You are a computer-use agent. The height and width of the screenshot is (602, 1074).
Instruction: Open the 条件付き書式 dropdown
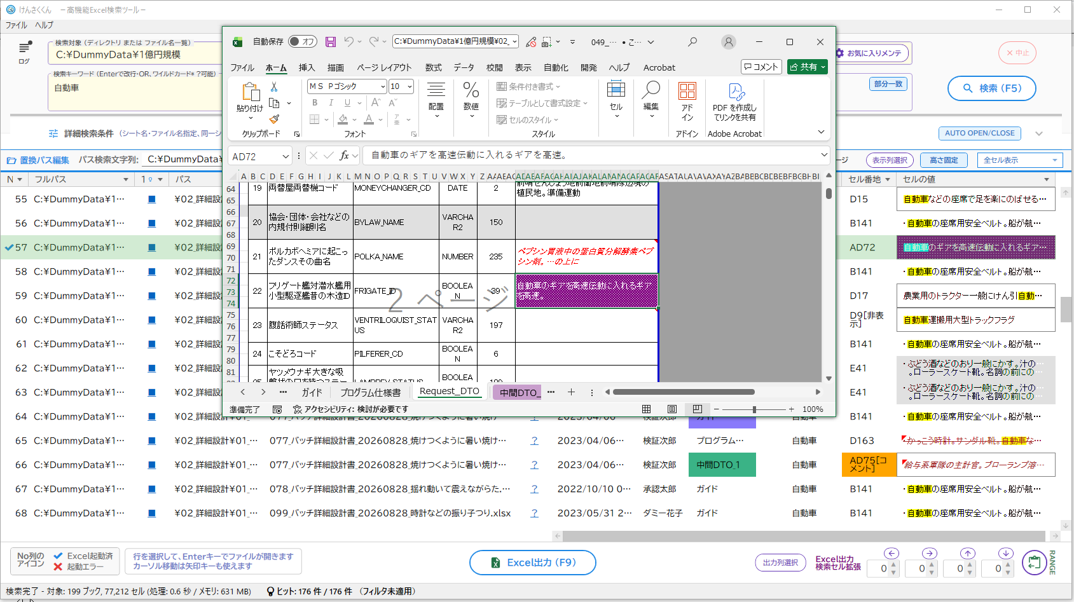[528, 86]
